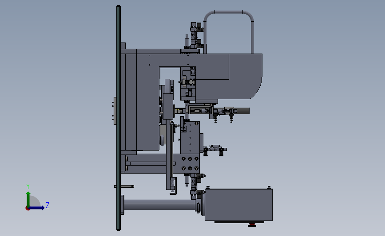Select the horizontal cylindrical shaft near the bottom

click(x=159, y=205)
